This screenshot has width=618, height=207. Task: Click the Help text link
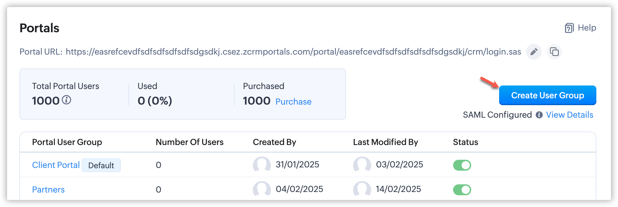[587, 28]
